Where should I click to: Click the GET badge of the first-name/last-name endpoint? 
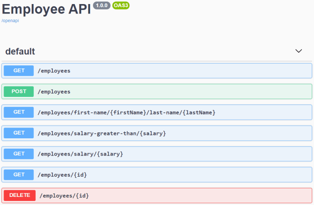pyautogui.click(x=19, y=112)
